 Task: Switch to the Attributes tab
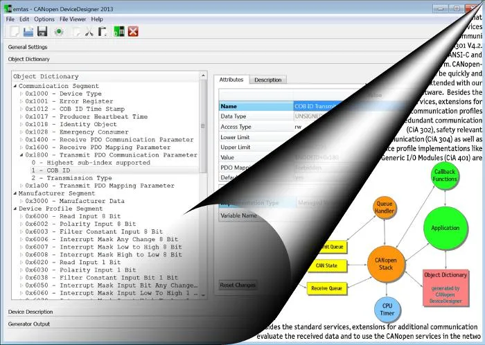click(x=231, y=80)
